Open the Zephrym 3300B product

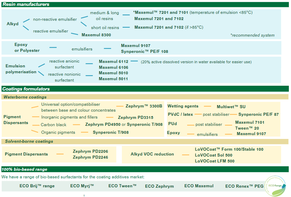coord(144,106)
